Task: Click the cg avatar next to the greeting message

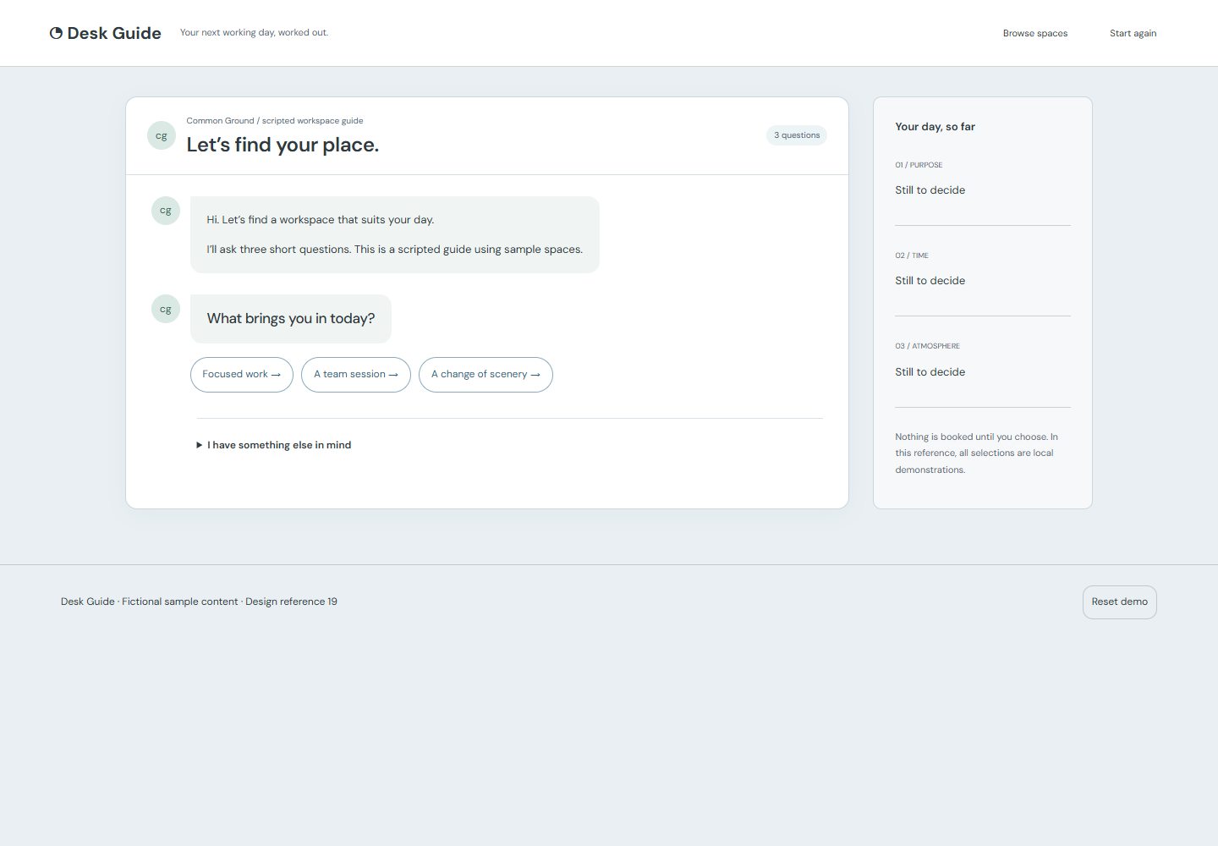Action: pyautogui.click(x=166, y=211)
